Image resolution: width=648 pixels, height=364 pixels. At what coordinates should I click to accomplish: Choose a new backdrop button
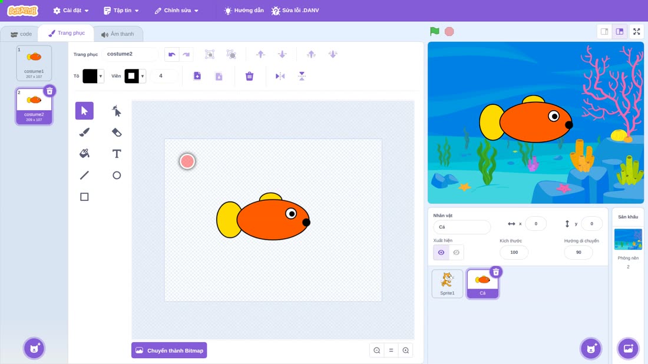point(628,348)
